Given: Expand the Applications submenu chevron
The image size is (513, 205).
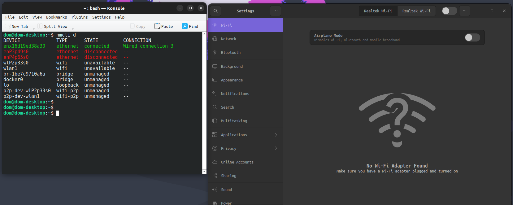Looking at the screenshot, I should pos(276,135).
